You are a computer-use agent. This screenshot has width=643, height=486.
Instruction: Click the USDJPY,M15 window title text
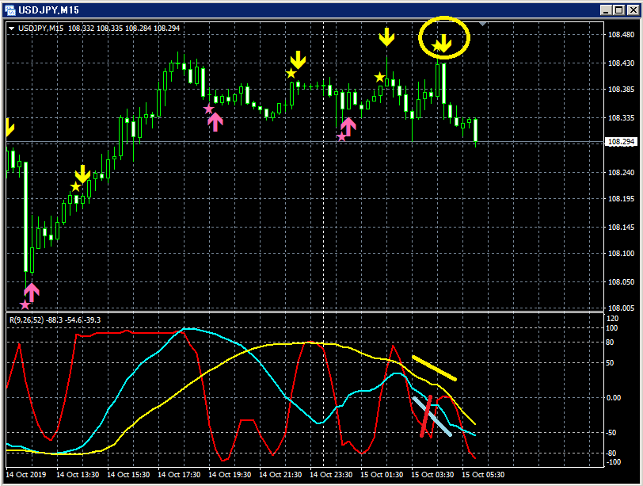48,10
